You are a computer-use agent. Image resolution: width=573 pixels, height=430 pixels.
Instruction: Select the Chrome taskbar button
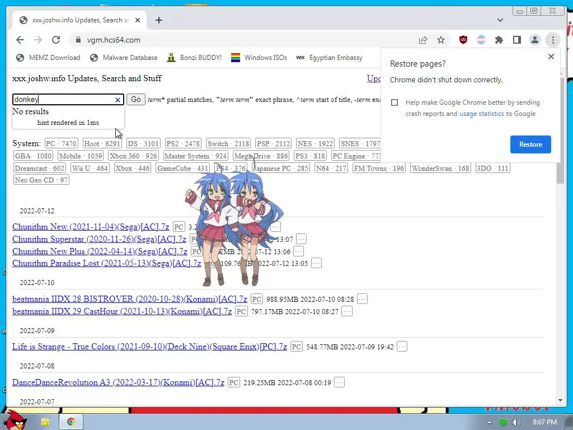click(x=71, y=422)
